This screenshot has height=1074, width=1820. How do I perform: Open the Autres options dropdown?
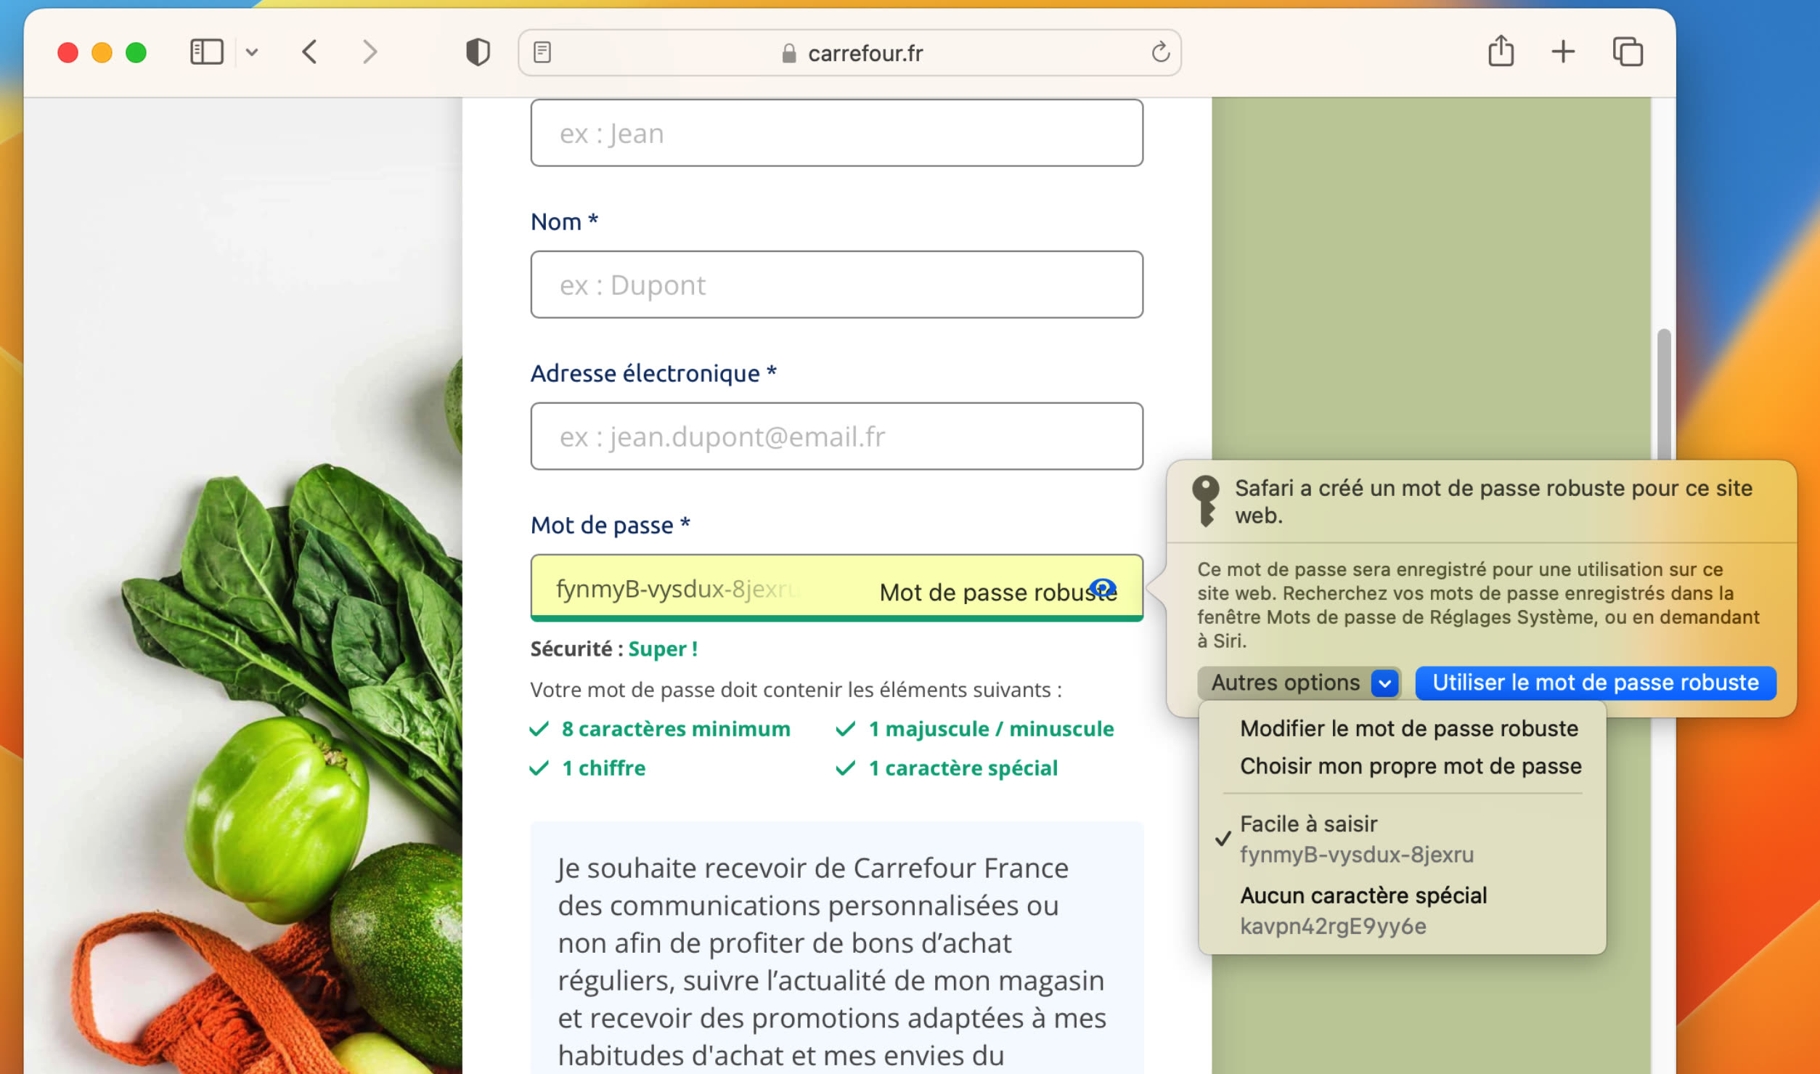click(1299, 683)
